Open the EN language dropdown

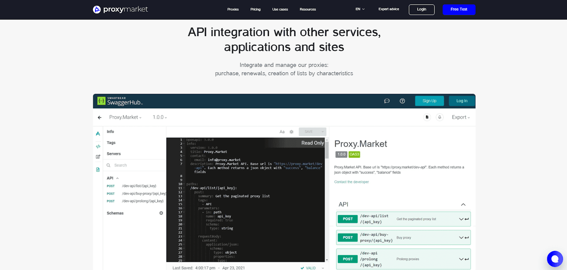(x=360, y=9)
